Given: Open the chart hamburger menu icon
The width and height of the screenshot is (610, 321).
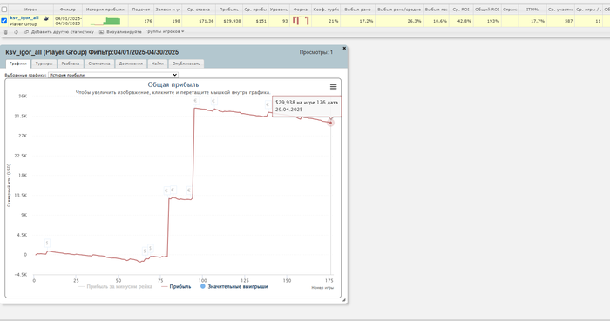Looking at the screenshot, I should coord(334,87).
